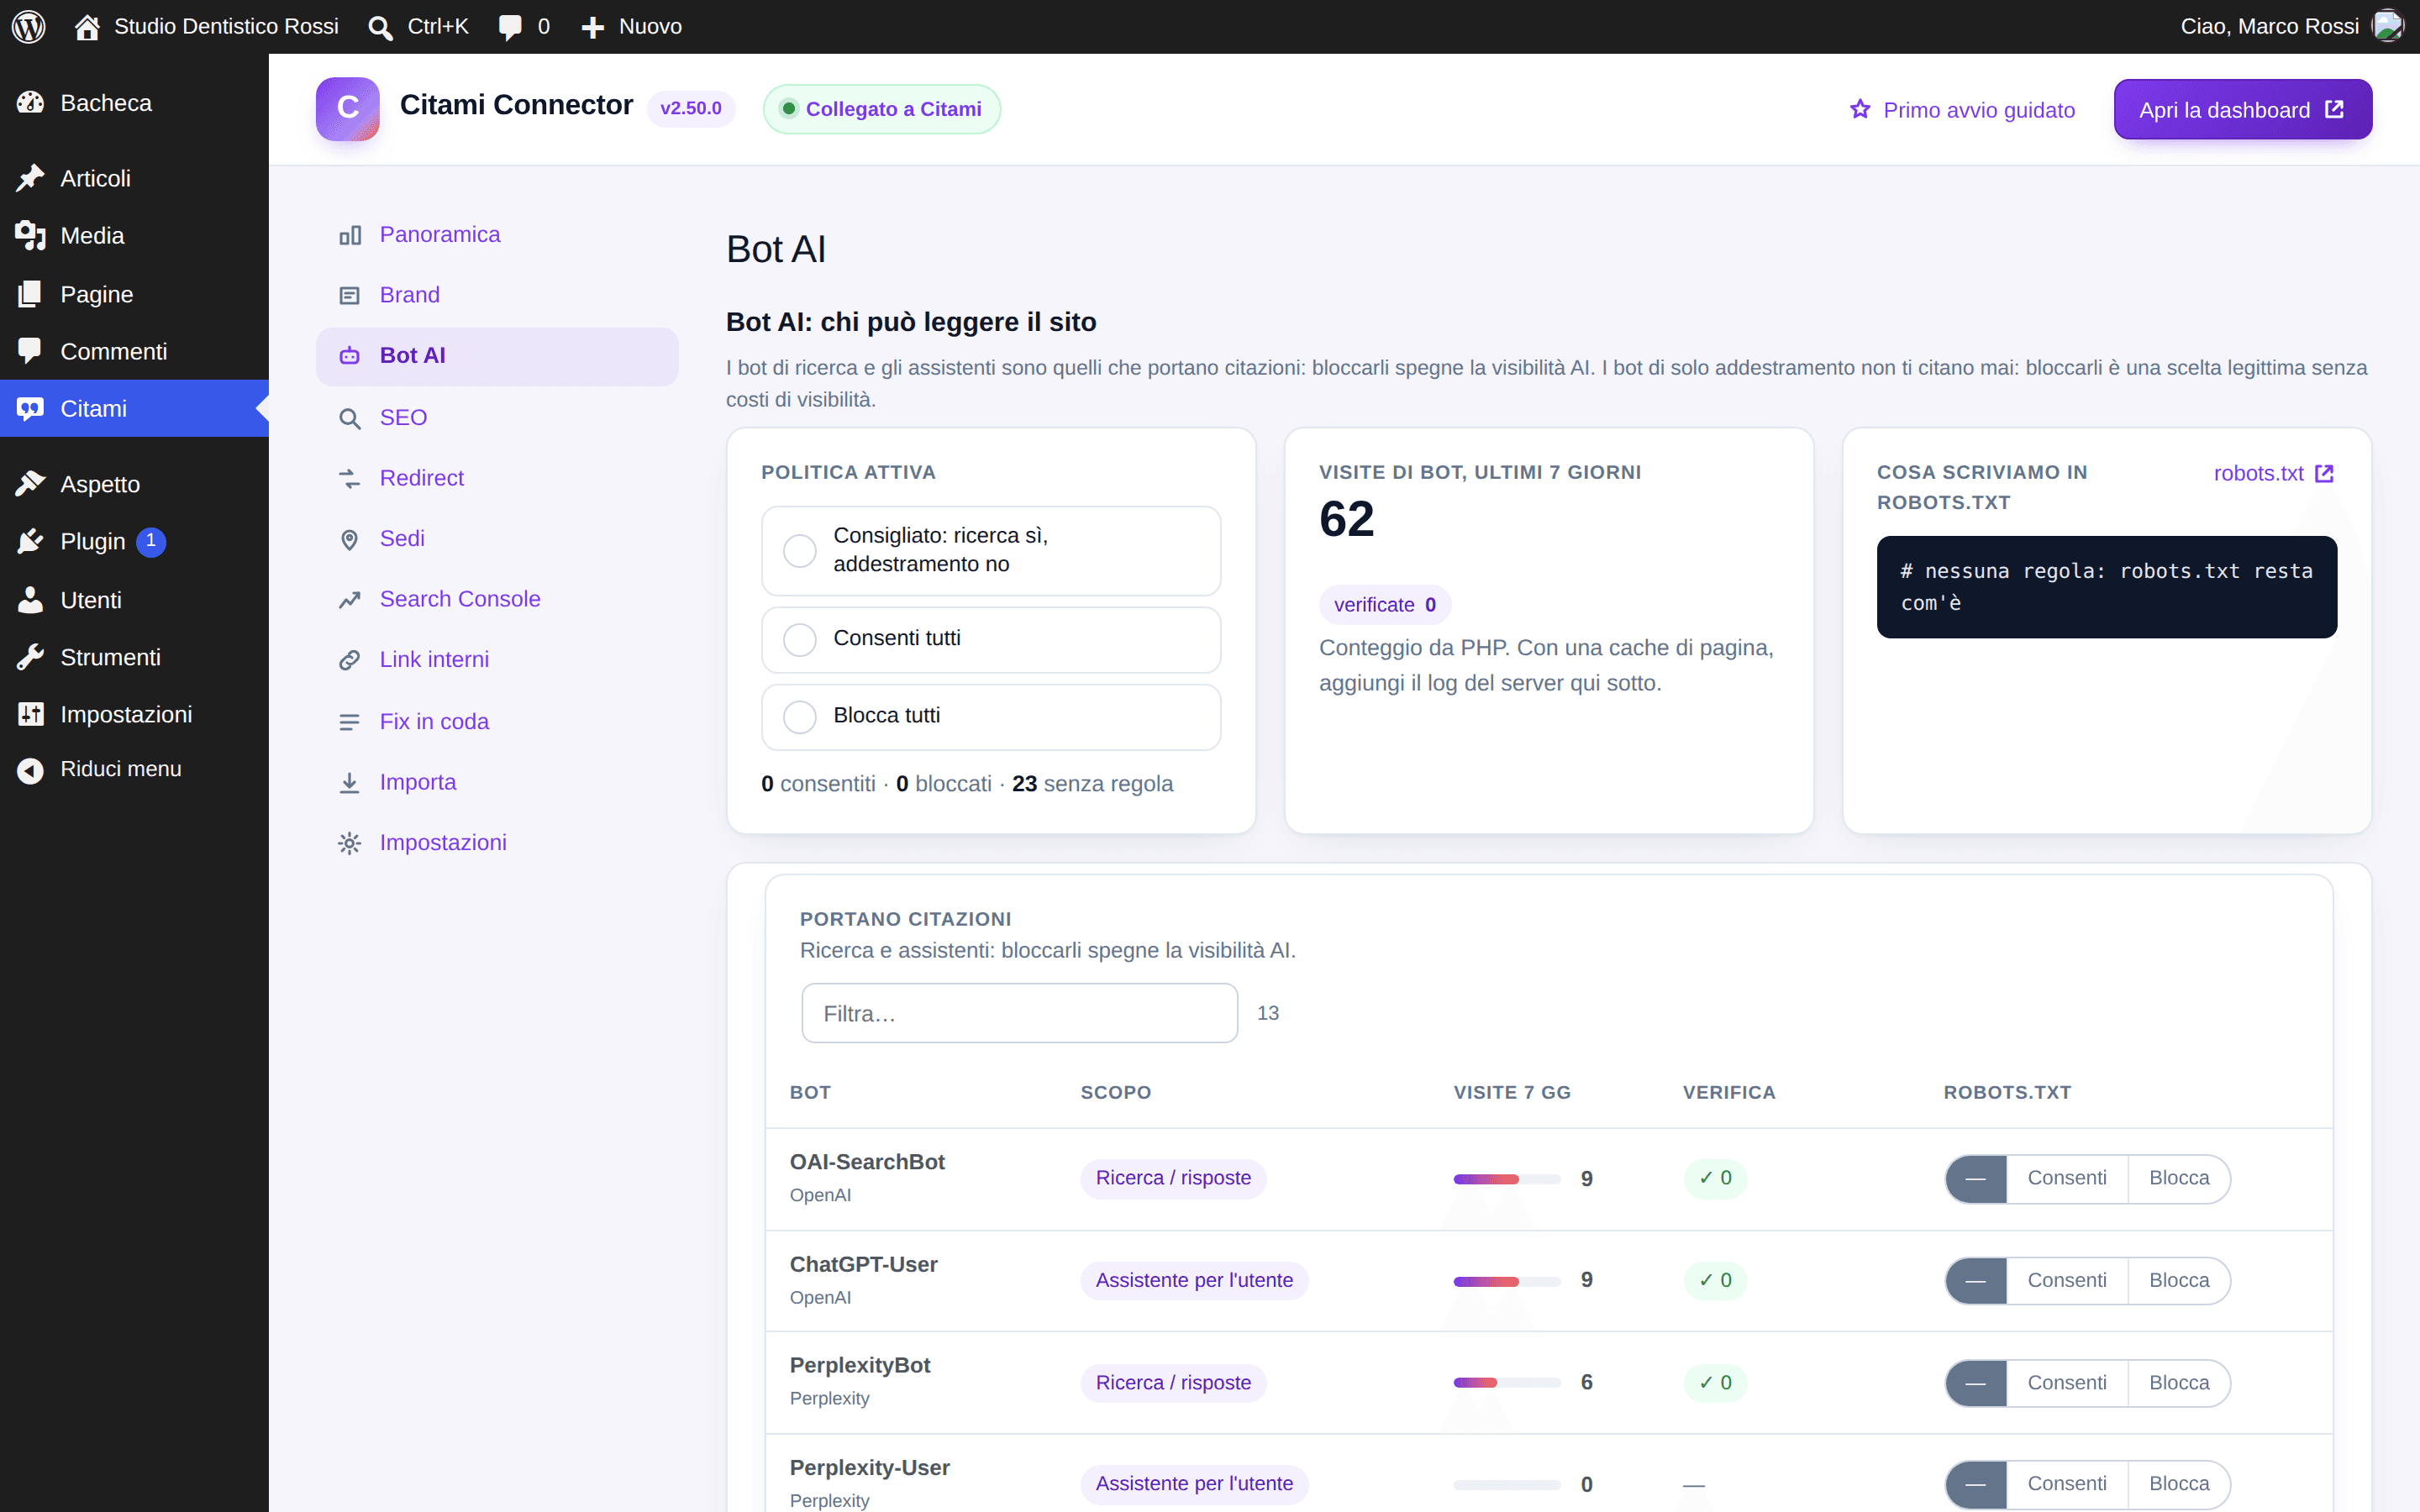2420x1512 pixels.
Task: Set PerplexityBot to no rule (dash)
Action: (x=1975, y=1382)
